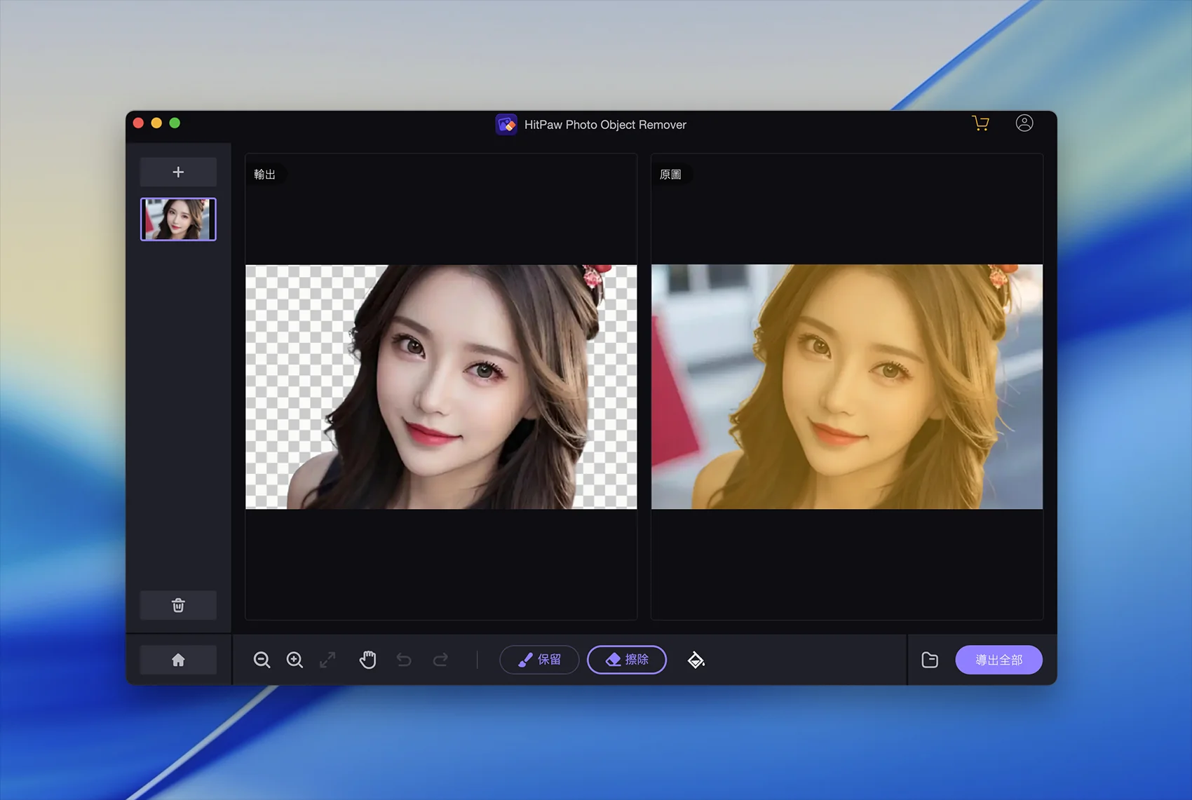1192x800 pixels.
Task: Click the 原圖 original image preview
Action: click(846, 386)
